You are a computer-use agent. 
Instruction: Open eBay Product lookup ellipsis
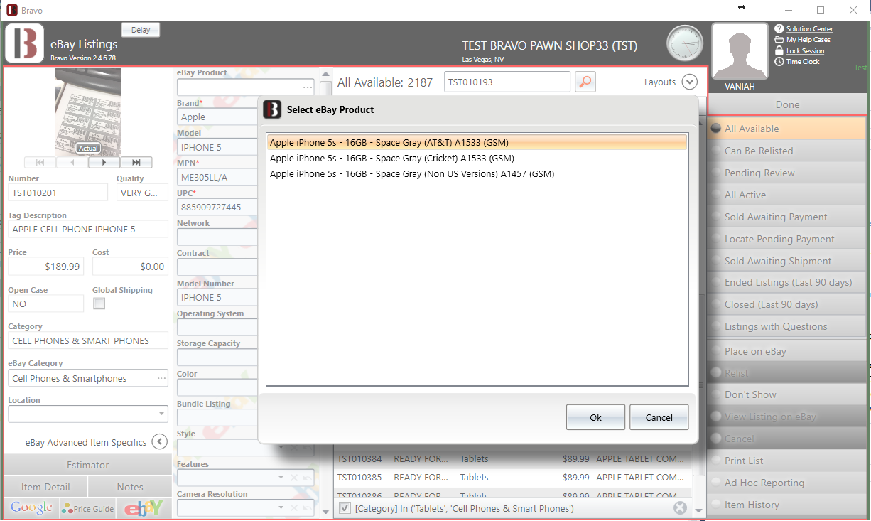click(x=307, y=87)
